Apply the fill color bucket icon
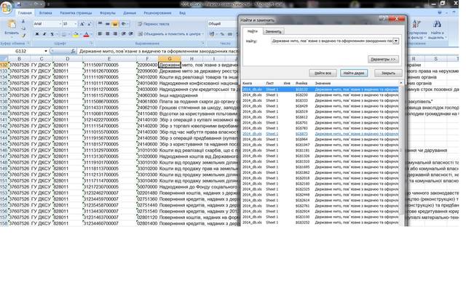The height and width of the screenshot is (291, 466). coord(74,33)
